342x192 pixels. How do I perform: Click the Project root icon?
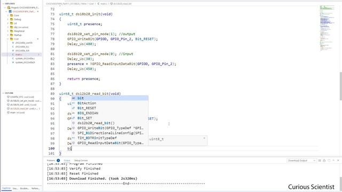9,7
